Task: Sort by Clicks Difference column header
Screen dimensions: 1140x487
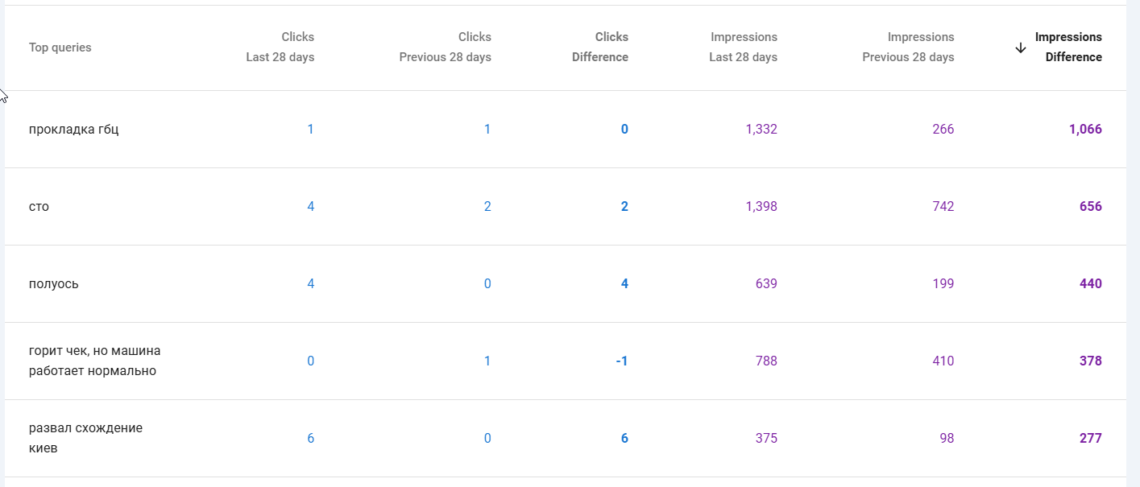Action: [600, 47]
